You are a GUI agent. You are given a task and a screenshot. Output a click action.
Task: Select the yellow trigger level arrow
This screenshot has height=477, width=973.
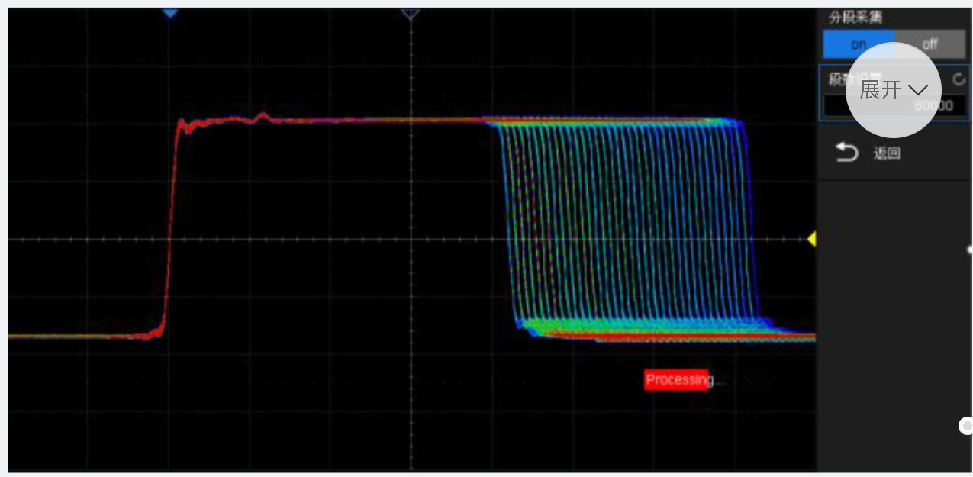click(811, 240)
